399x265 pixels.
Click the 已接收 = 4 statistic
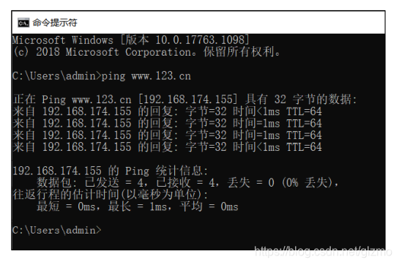click(185, 182)
